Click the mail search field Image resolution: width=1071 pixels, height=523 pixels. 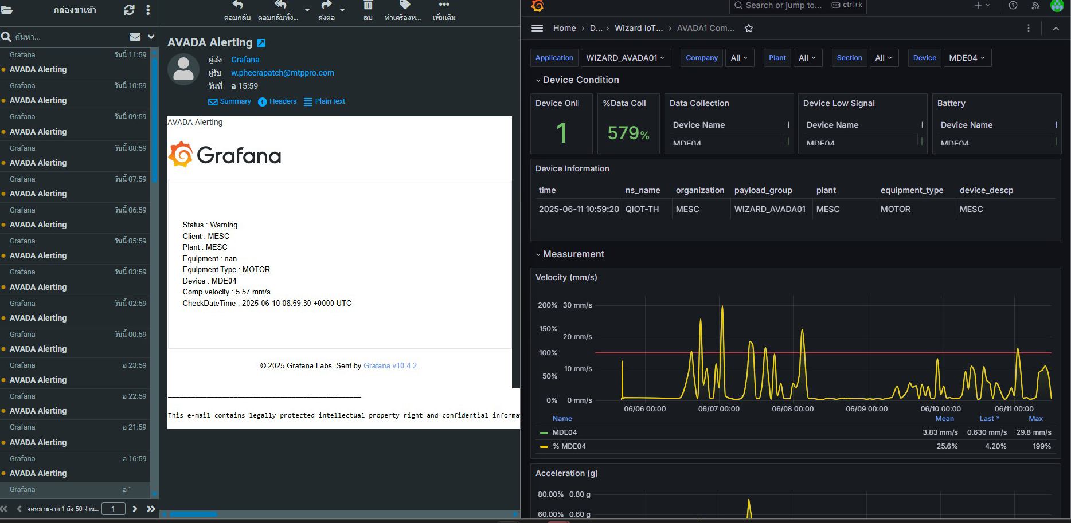click(x=69, y=37)
